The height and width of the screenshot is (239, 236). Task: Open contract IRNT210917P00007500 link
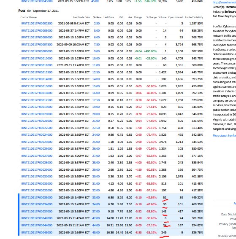coord(37,45)
